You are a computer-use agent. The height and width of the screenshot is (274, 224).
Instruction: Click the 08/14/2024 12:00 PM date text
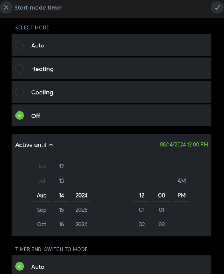(184, 144)
